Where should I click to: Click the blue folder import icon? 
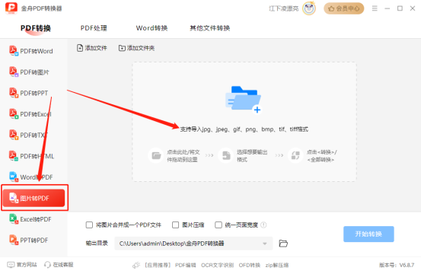coord(244,100)
